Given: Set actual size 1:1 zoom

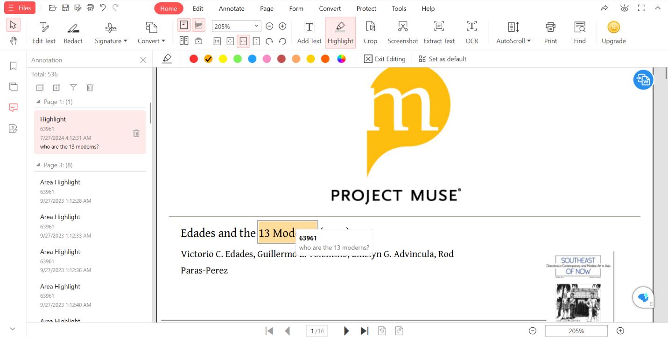Looking at the screenshot, I should point(217,41).
